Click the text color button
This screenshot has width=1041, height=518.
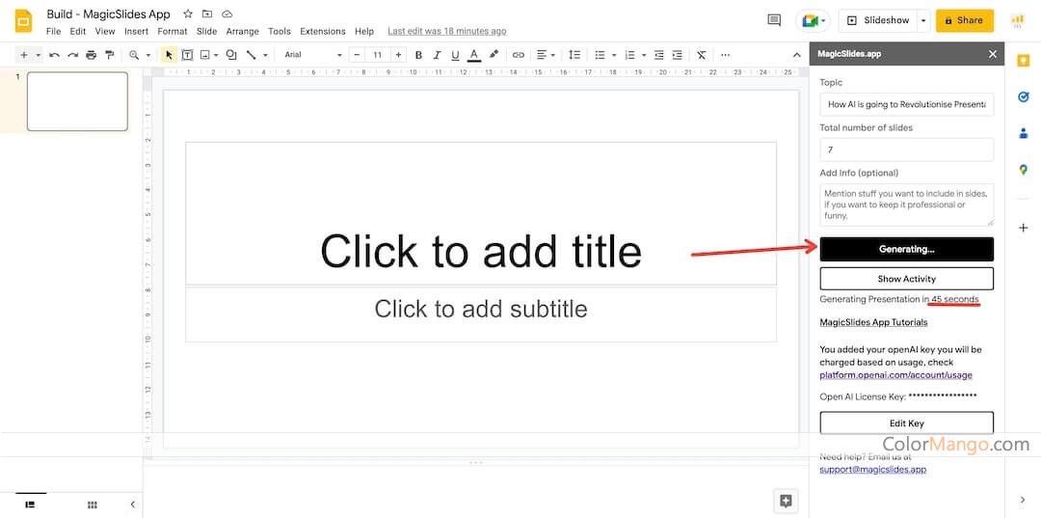pyautogui.click(x=474, y=55)
